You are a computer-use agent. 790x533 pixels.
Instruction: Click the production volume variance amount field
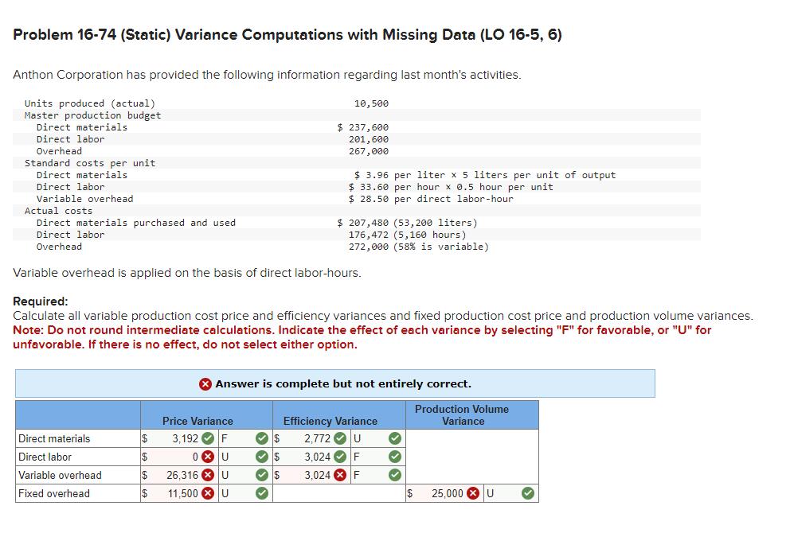tap(438, 493)
